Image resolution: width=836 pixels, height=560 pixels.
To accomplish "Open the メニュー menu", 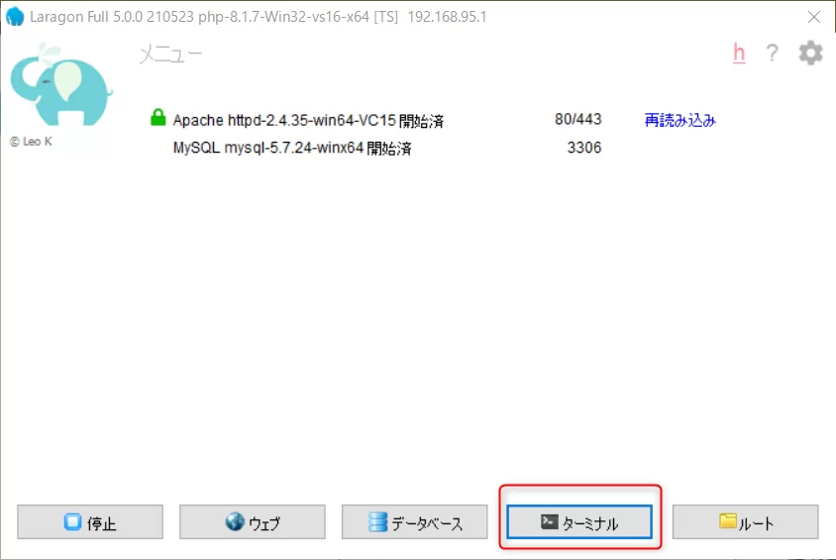I will pos(170,55).
